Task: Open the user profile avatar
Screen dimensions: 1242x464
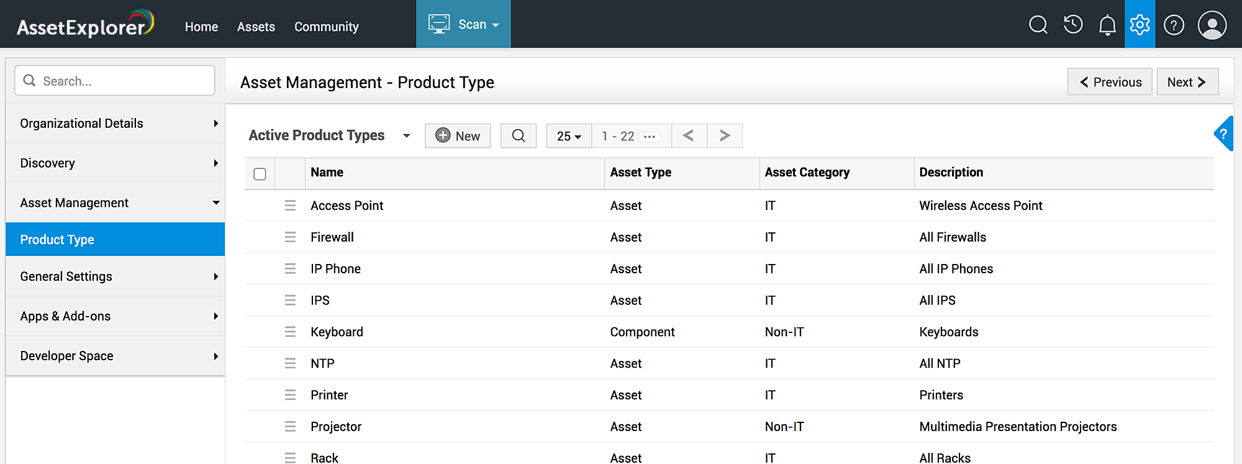Action: click(x=1212, y=25)
